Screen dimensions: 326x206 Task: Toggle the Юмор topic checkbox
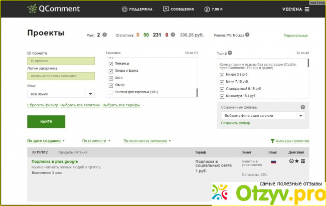110,85
